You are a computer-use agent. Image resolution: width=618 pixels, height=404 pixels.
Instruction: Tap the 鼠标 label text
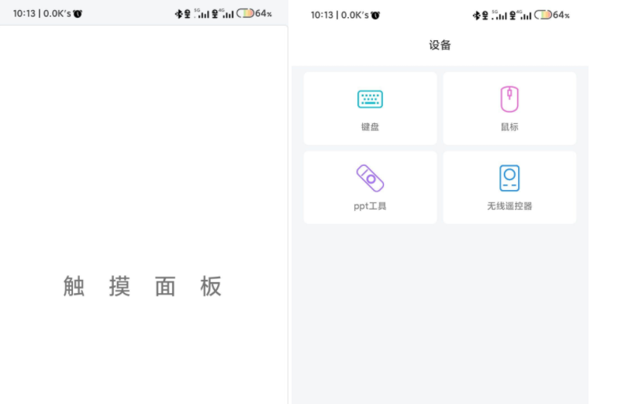(509, 127)
